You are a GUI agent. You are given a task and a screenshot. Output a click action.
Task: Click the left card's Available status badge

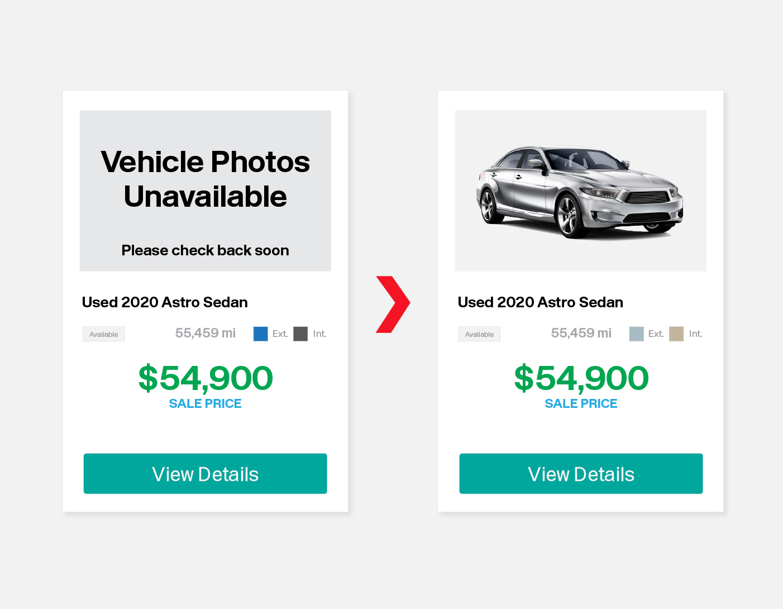point(104,334)
